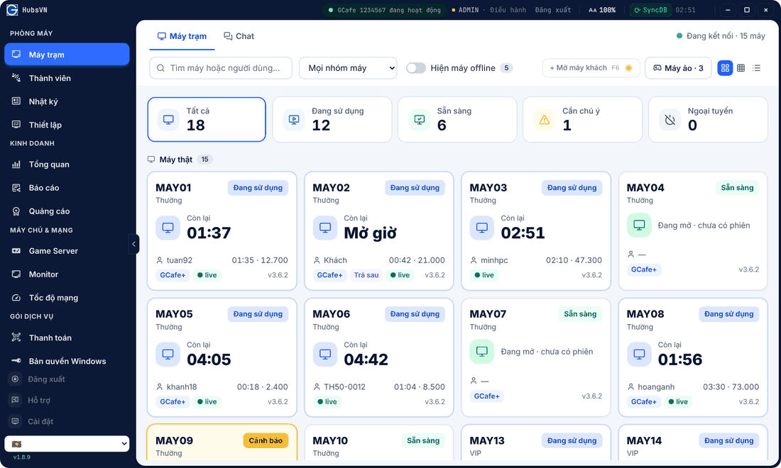Click the AA 100% zoom control
The image size is (781, 468).
click(601, 10)
